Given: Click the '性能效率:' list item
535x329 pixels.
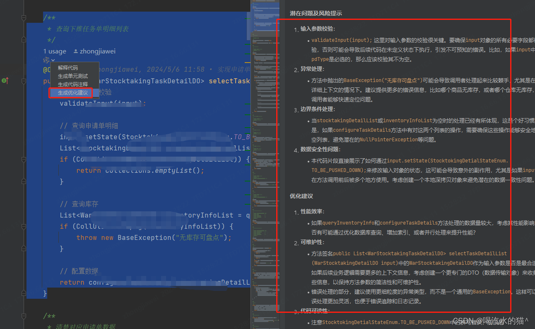Looking at the screenshot, I should tap(313, 212).
